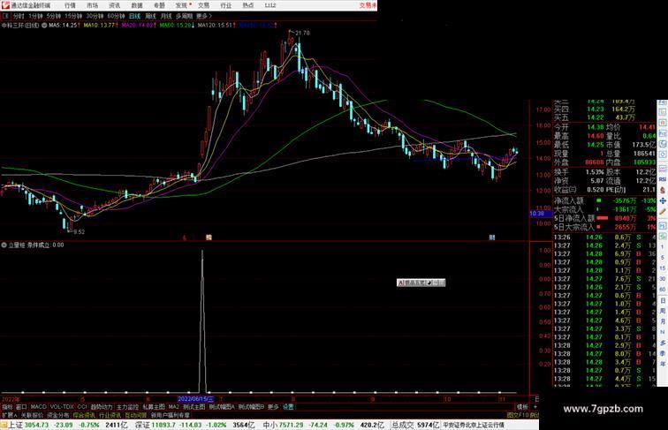The image size is (668, 430).
Task: Switch chart to 15分钟 period
Action: pyautogui.click(x=73, y=16)
